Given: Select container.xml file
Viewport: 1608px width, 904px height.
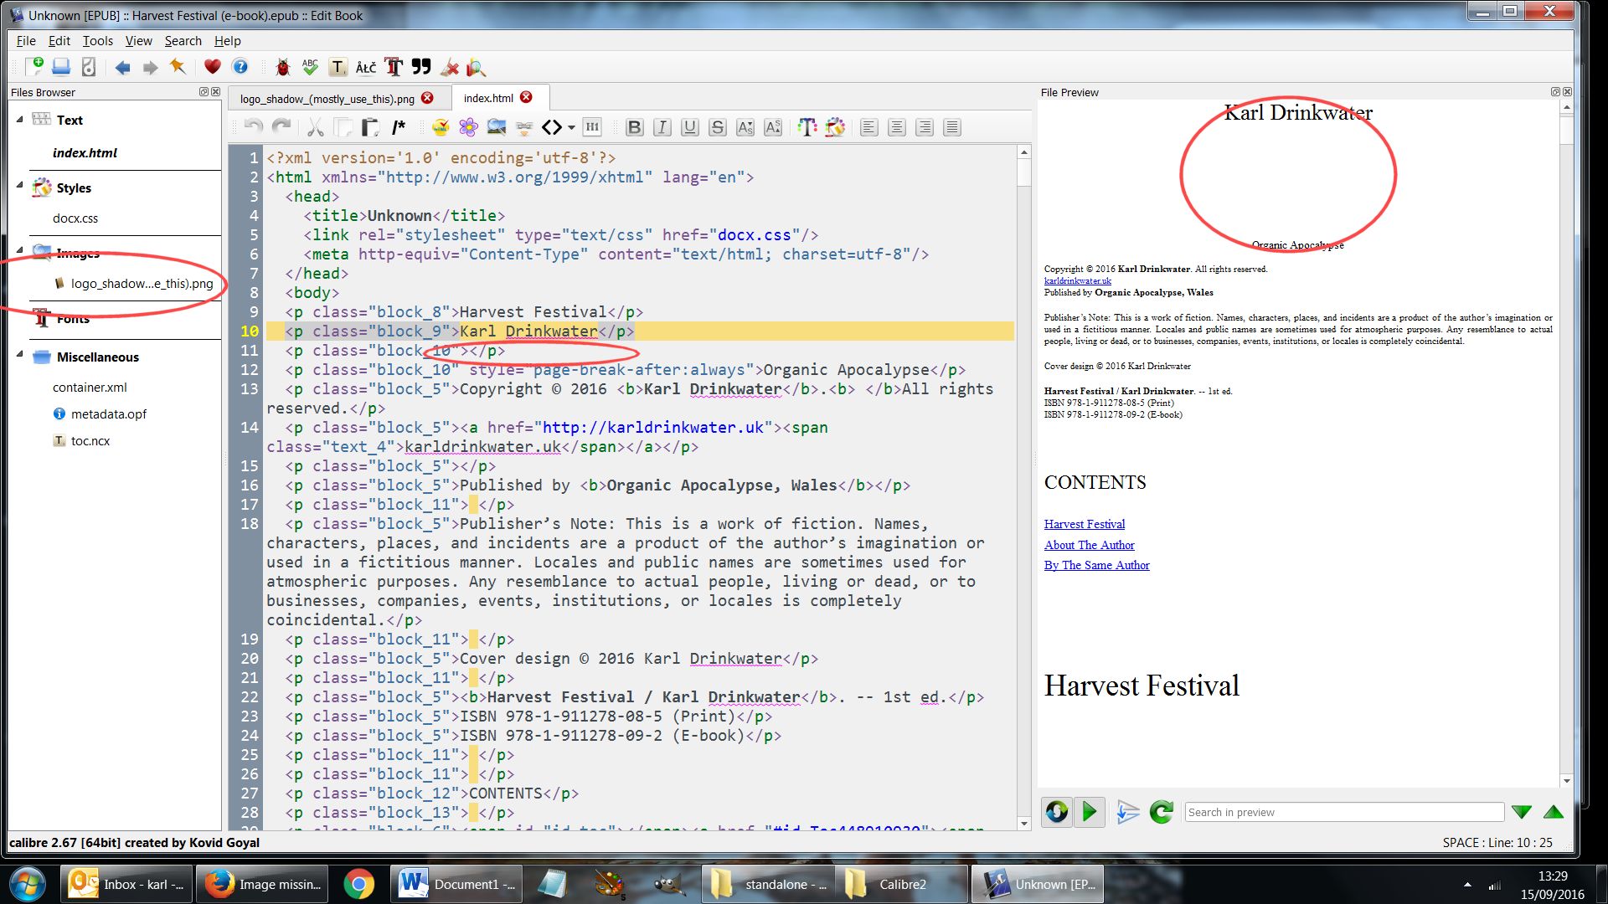Looking at the screenshot, I should tap(90, 388).
